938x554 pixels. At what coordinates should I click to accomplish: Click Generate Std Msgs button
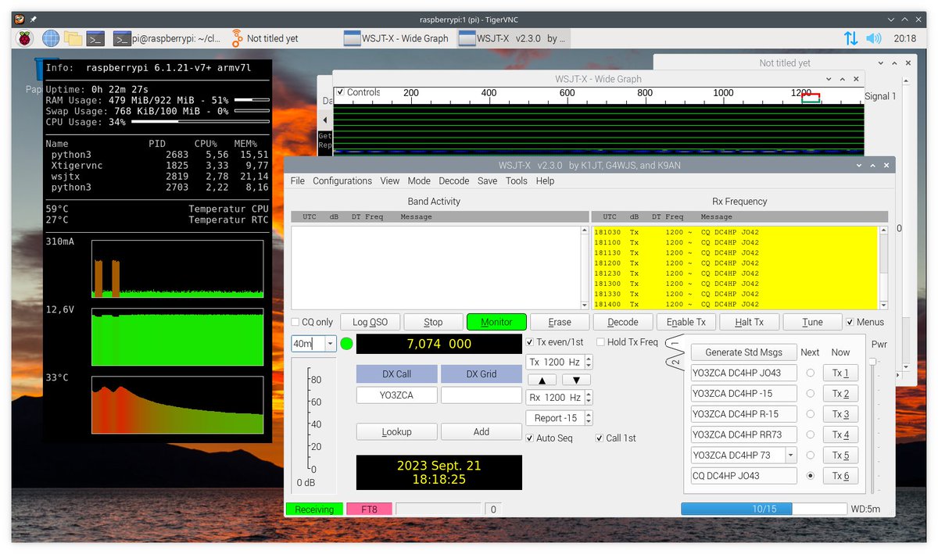pyautogui.click(x=744, y=352)
